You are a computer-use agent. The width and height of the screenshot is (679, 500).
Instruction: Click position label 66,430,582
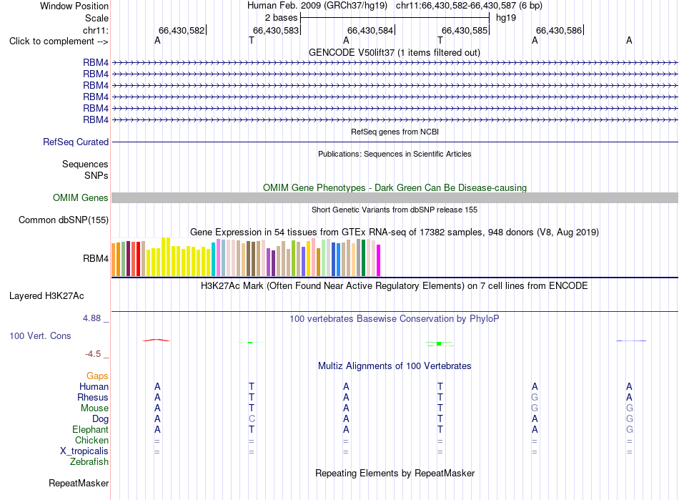click(x=182, y=30)
